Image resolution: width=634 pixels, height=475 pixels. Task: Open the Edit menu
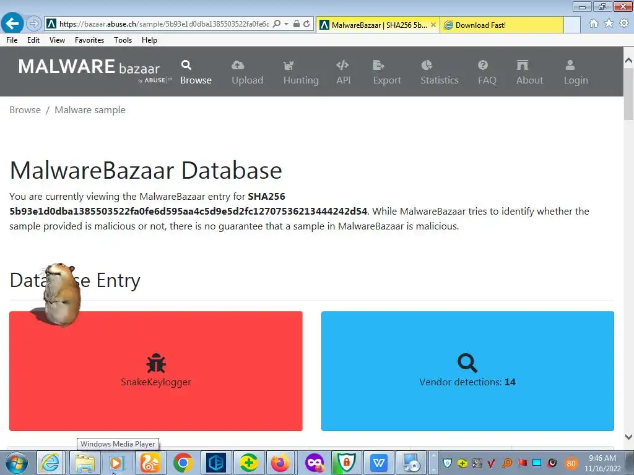[33, 40]
